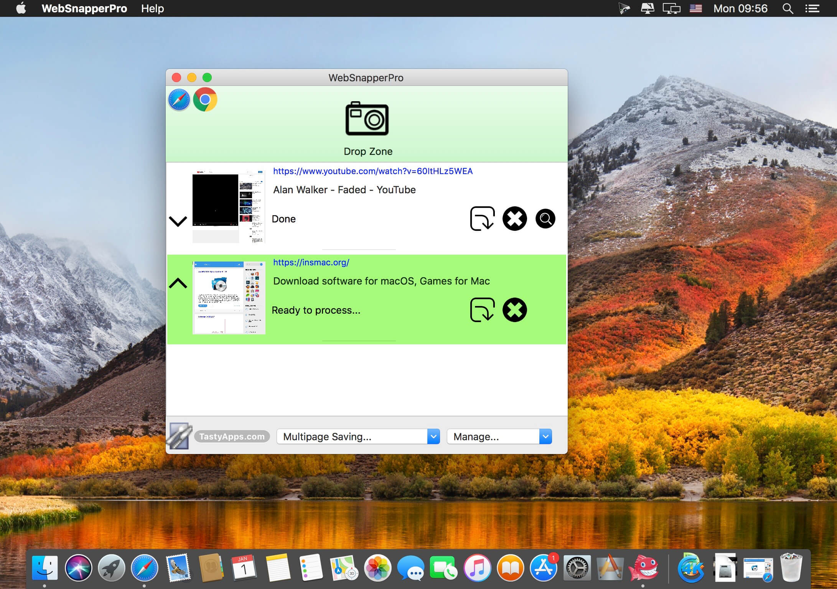Select the insmac.org page thumbnail
The height and width of the screenshot is (589, 837).
tap(229, 298)
